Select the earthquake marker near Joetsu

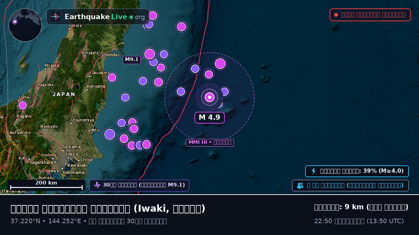pos(23,105)
